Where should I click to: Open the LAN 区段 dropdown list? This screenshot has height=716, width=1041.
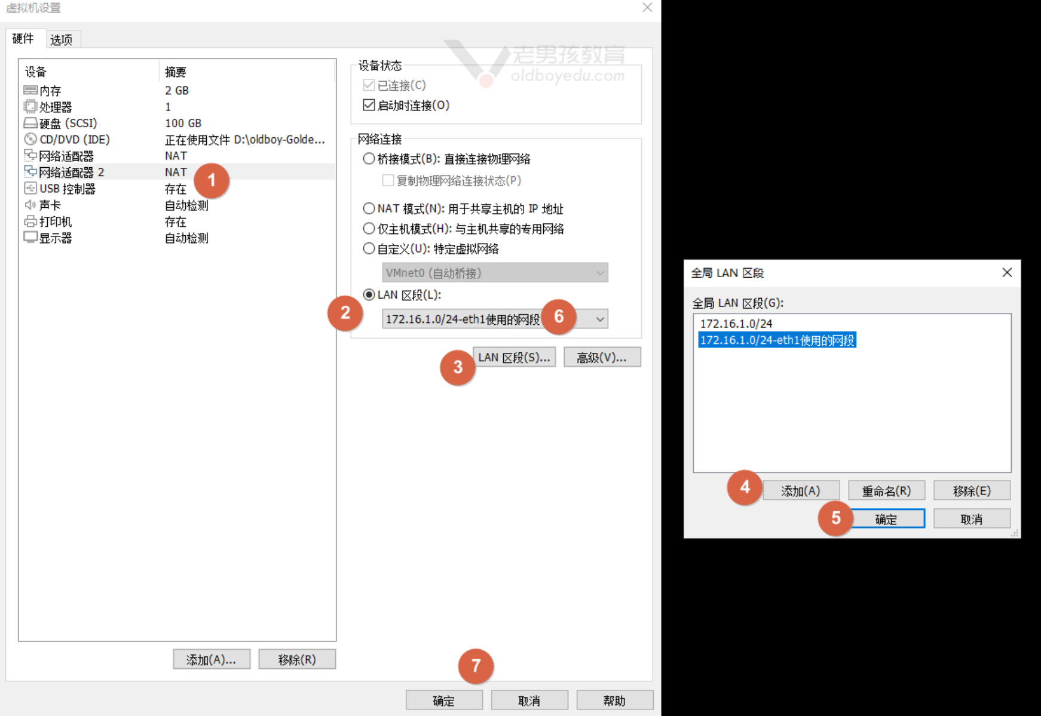coord(599,319)
